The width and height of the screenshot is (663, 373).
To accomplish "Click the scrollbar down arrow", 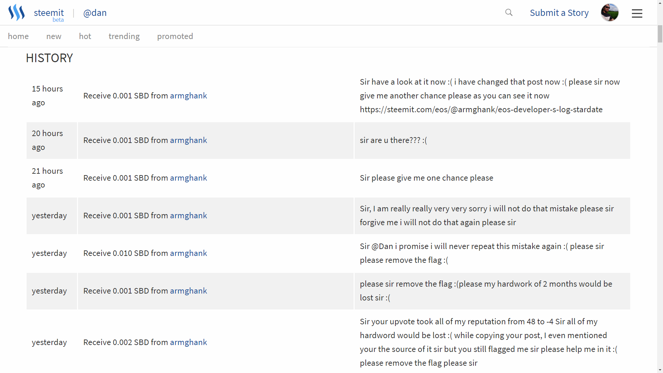I will 660,370.
